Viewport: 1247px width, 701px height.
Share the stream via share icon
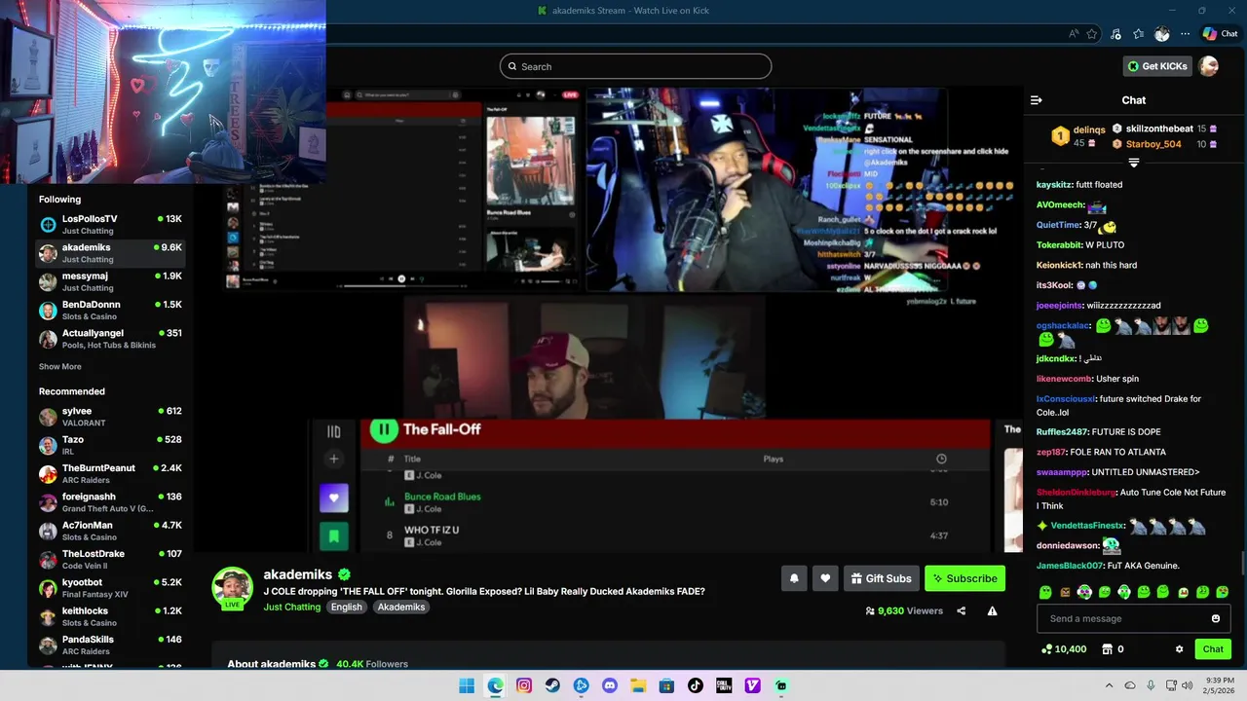click(962, 611)
